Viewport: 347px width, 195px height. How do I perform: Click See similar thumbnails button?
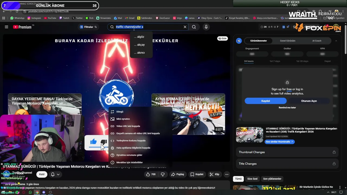[x=279, y=142]
